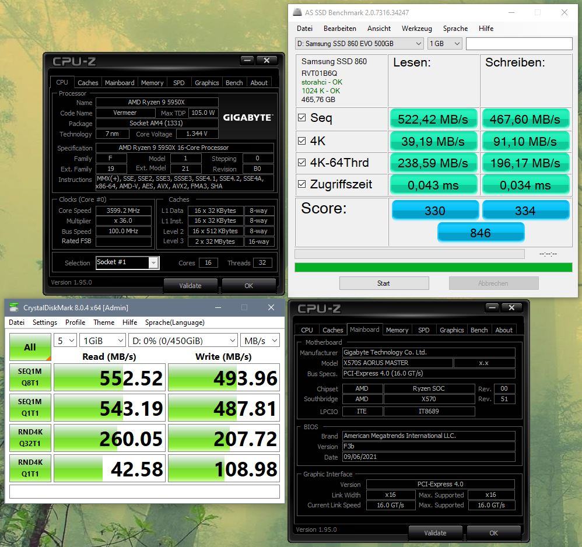Open the 1GiB test size dropdown in CrystalDiskMark
This screenshot has width=582, height=547.
coord(103,341)
